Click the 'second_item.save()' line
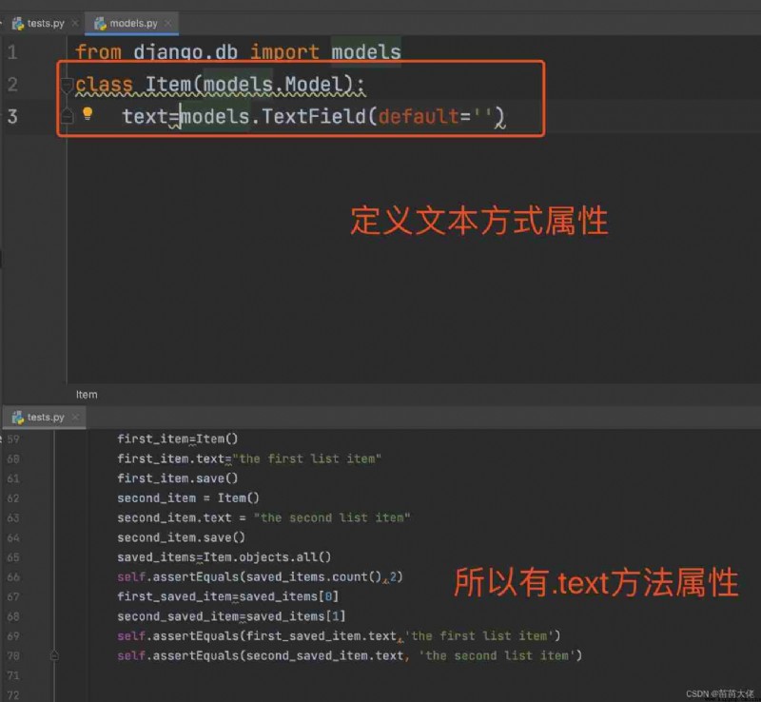This screenshot has height=702, width=761. point(181,537)
